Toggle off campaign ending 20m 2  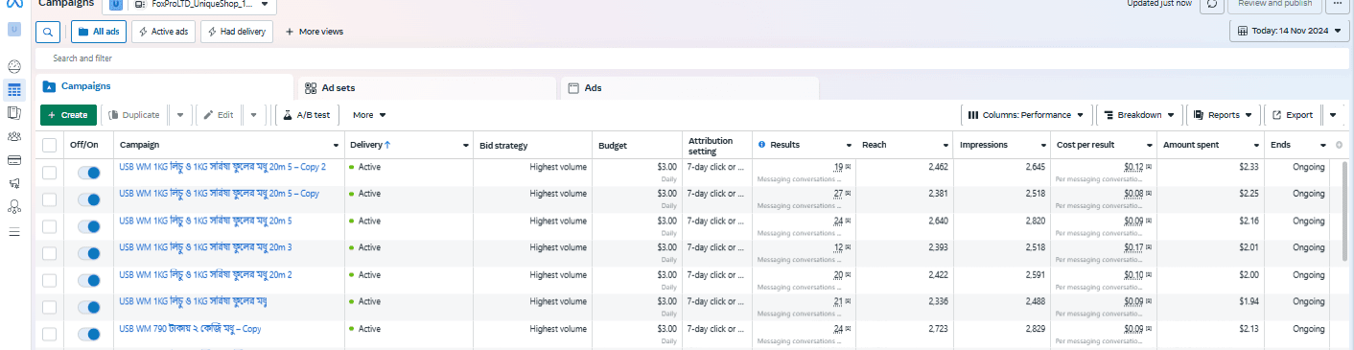click(88, 280)
